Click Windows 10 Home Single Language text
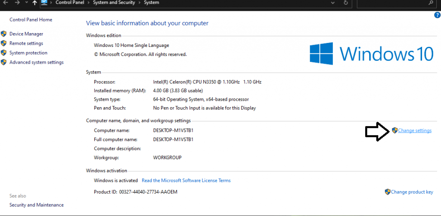This screenshot has height=216, width=441. (132, 45)
